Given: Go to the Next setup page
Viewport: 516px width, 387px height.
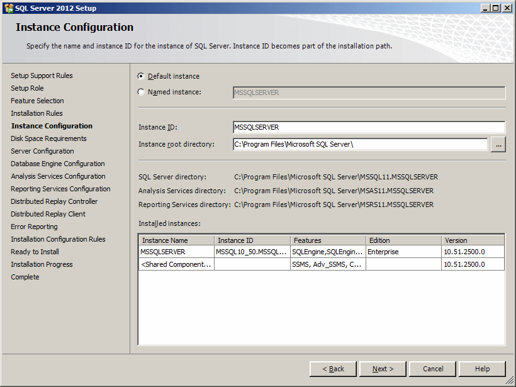Looking at the screenshot, I should (x=383, y=369).
